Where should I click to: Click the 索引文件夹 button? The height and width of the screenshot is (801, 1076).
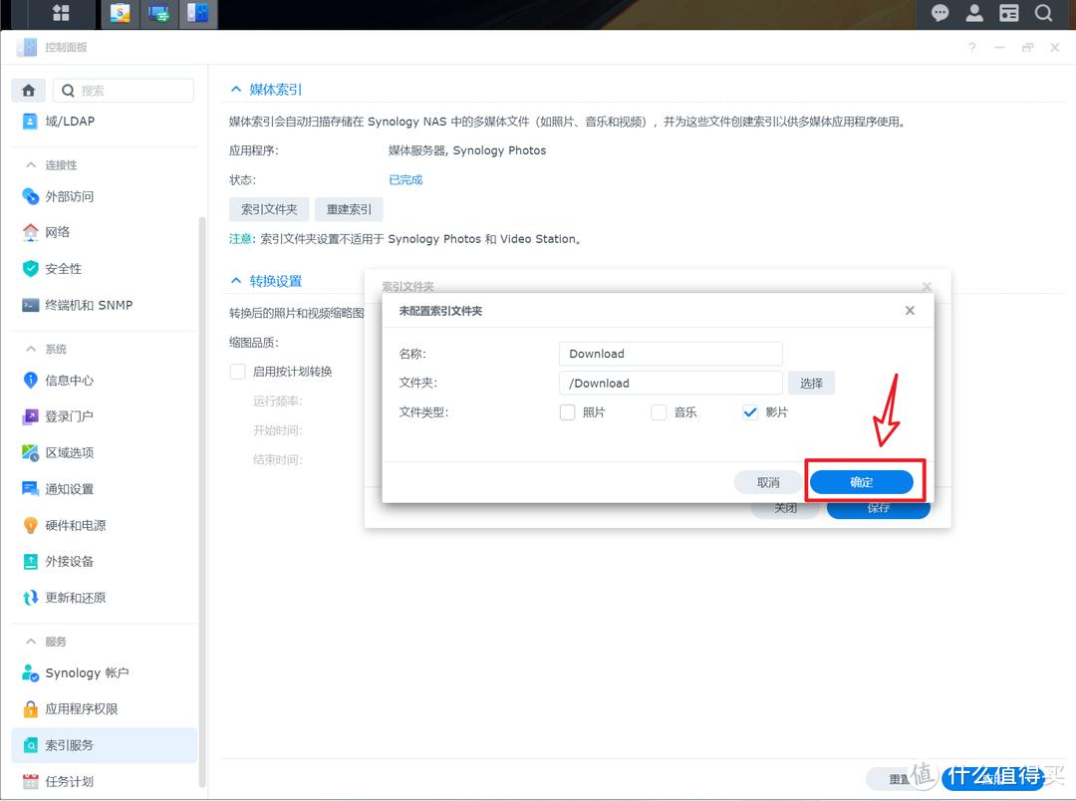(269, 209)
